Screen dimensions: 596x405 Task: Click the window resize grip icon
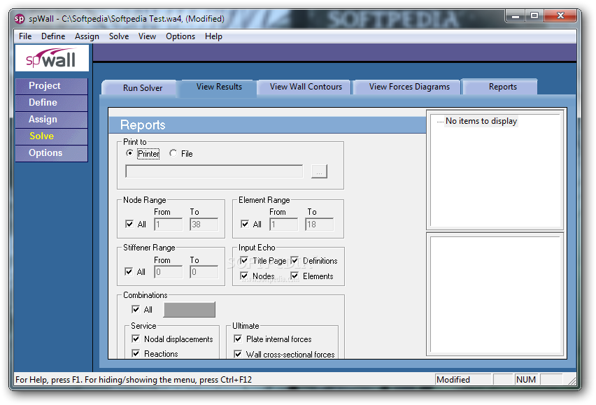(572, 380)
